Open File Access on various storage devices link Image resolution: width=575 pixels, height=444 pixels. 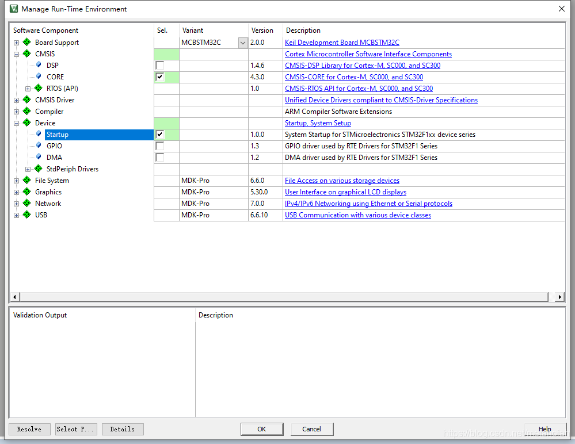coord(342,181)
